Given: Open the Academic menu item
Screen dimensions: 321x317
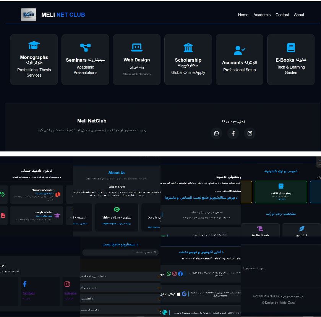Looking at the screenshot, I should point(262,15).
